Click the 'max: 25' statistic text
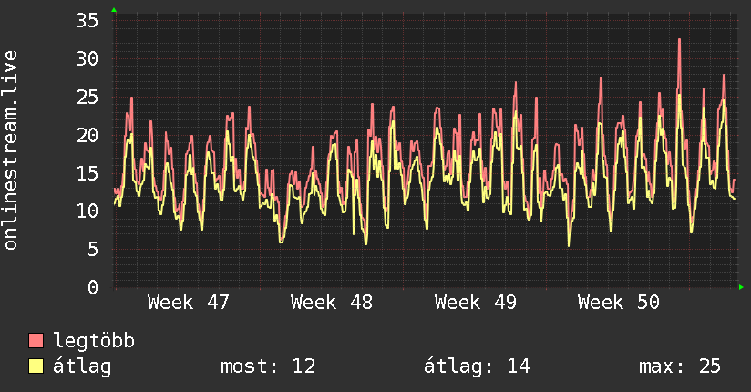751x392 pixels. (680, 366)
